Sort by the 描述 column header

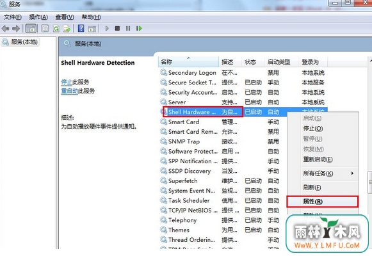[230, 62]
